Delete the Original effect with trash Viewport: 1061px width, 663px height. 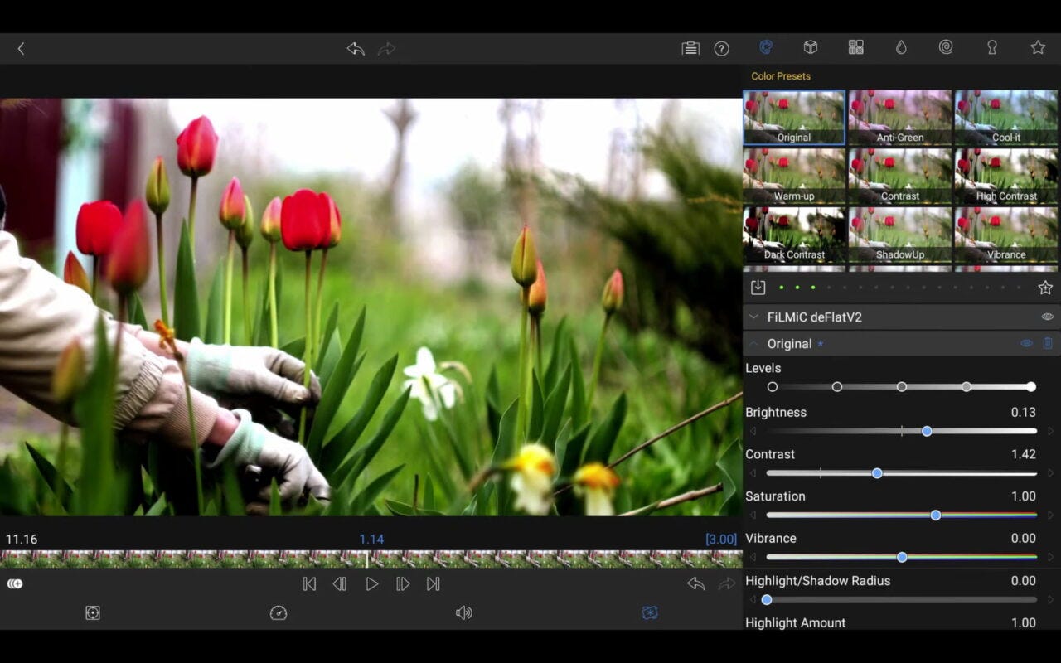(x=1048, y=343)
